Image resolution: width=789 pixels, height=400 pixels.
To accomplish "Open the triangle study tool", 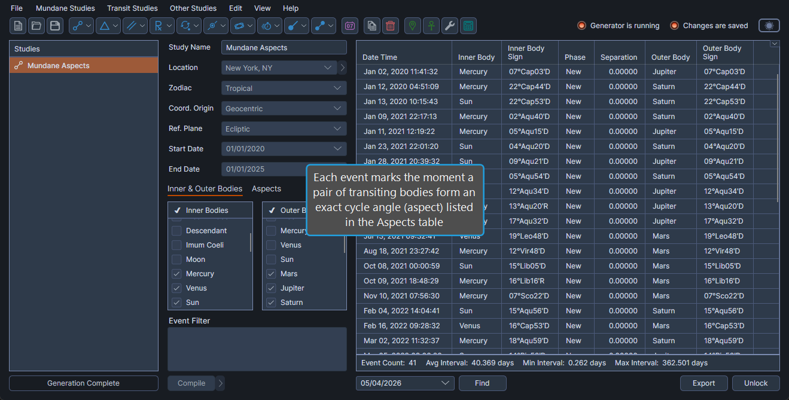I will pyautogui.click(x=108, y=26).
